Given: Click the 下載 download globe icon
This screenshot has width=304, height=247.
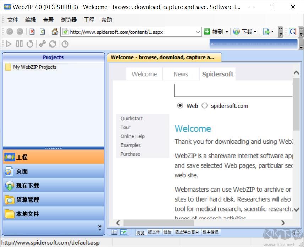Looking at the screenshot, I should point(236,32).
